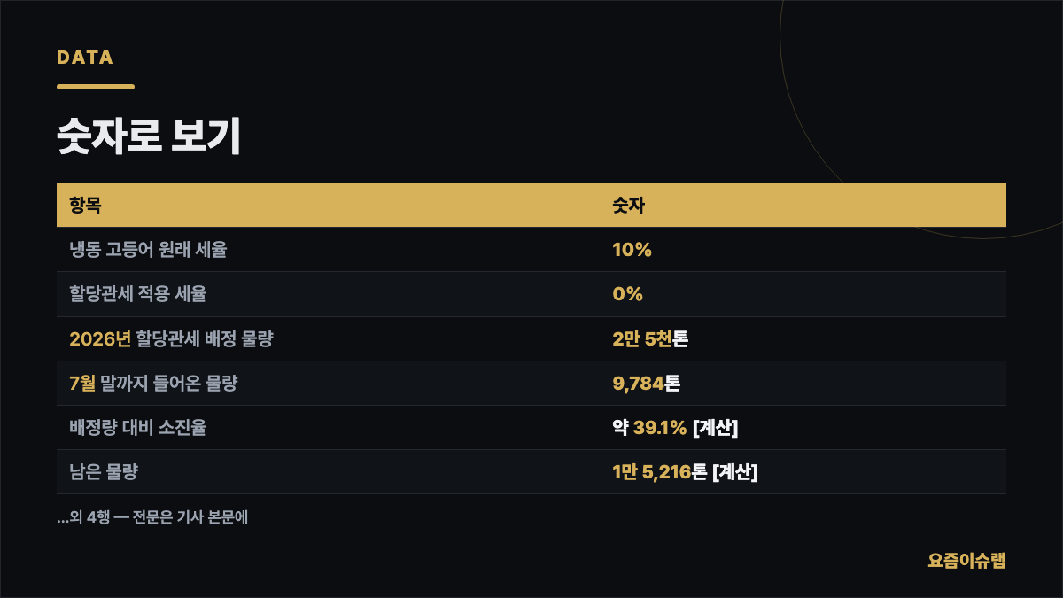
Task: Select the 숫자로 보기 heading
Action: click(x=149, y=137)
